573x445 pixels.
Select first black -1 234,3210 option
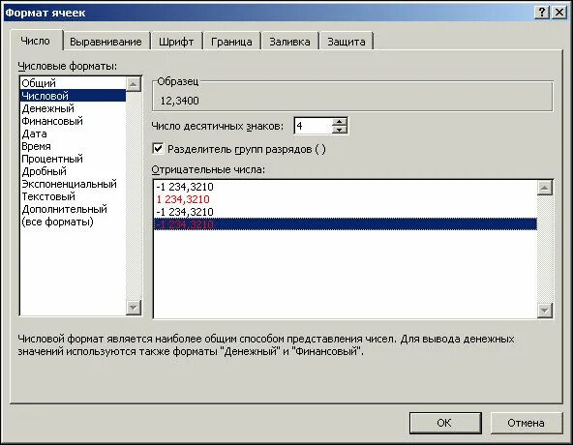(x=346, y=187)
